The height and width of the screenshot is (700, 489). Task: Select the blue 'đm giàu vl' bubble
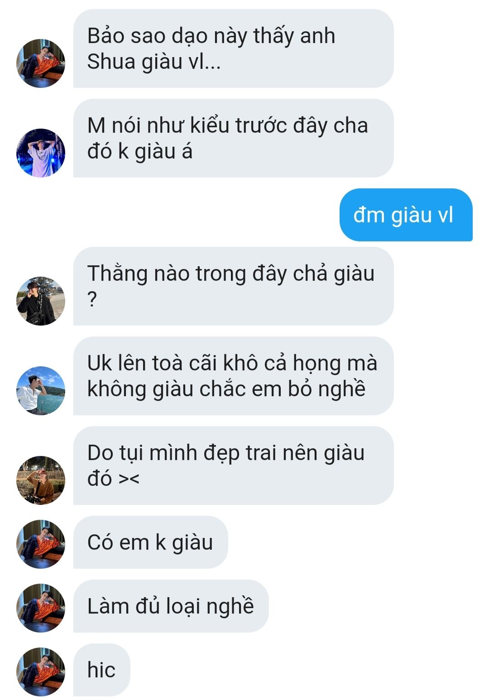(x=406, y=215)
